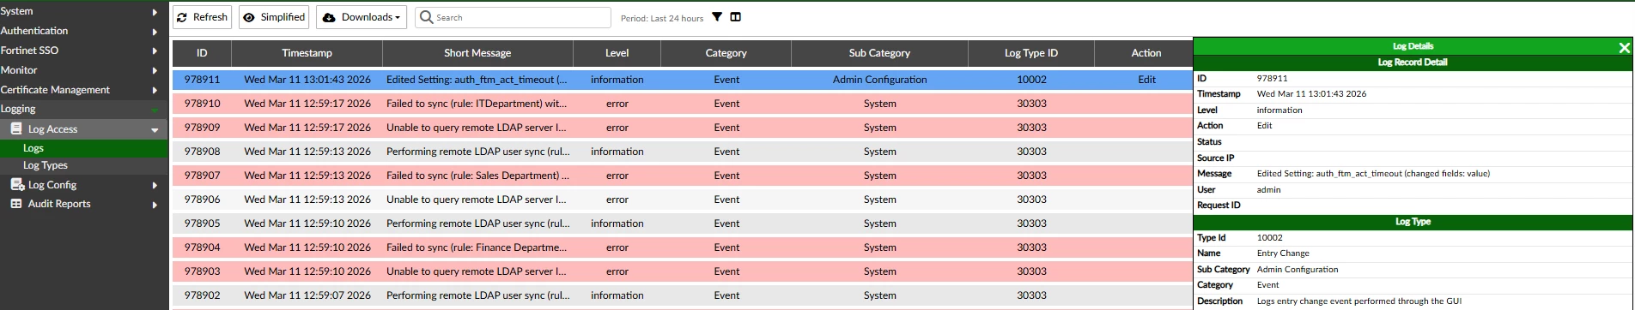Image resolution: width=1635 pixels, height=310 pixels.
Task: Open the Logs page
Action: coord(84,148)
